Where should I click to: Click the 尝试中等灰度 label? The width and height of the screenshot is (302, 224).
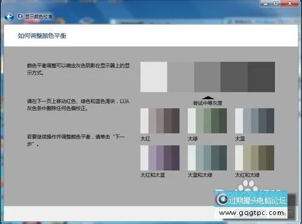[x=208, y=103]
